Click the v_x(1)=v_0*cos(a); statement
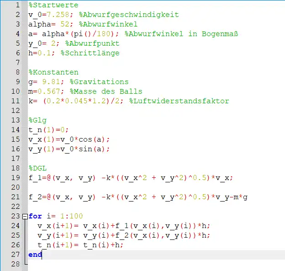285x271 pixels. click(69, 139)
